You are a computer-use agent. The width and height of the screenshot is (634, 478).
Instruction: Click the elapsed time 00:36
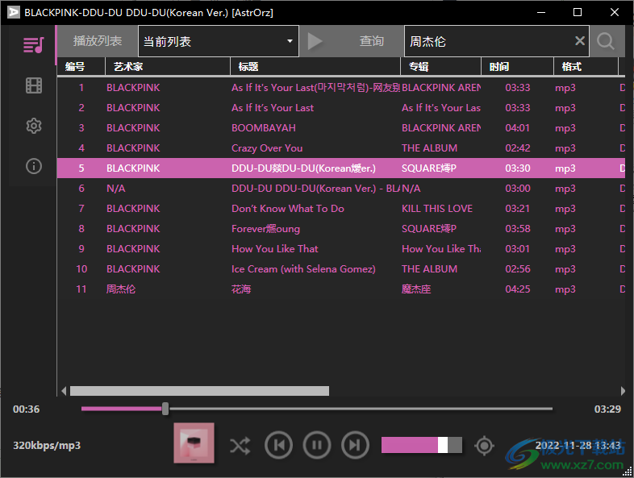27,409
